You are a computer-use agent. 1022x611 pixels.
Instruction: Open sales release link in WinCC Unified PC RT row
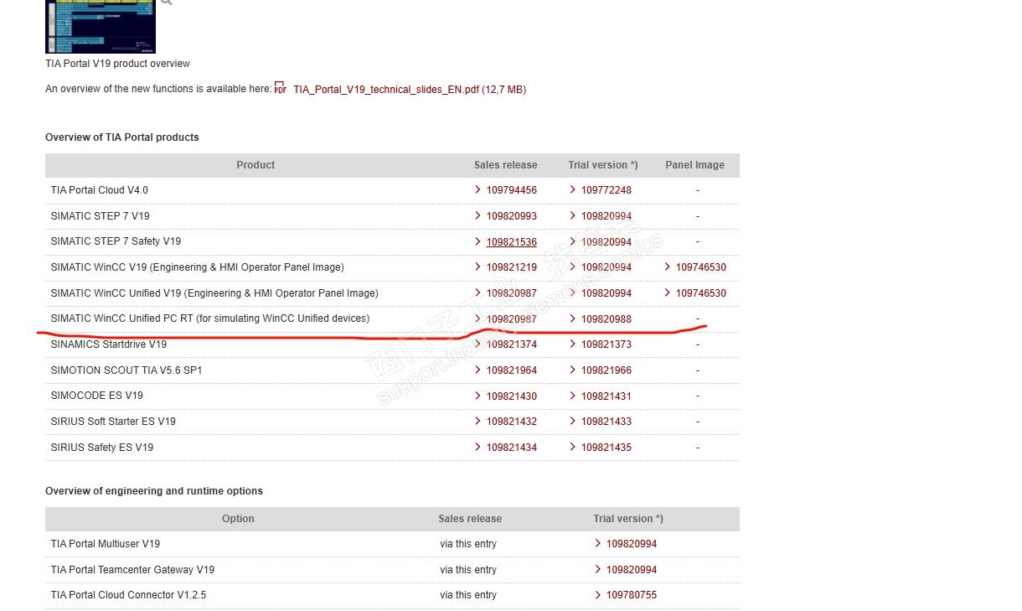[512, 319]
